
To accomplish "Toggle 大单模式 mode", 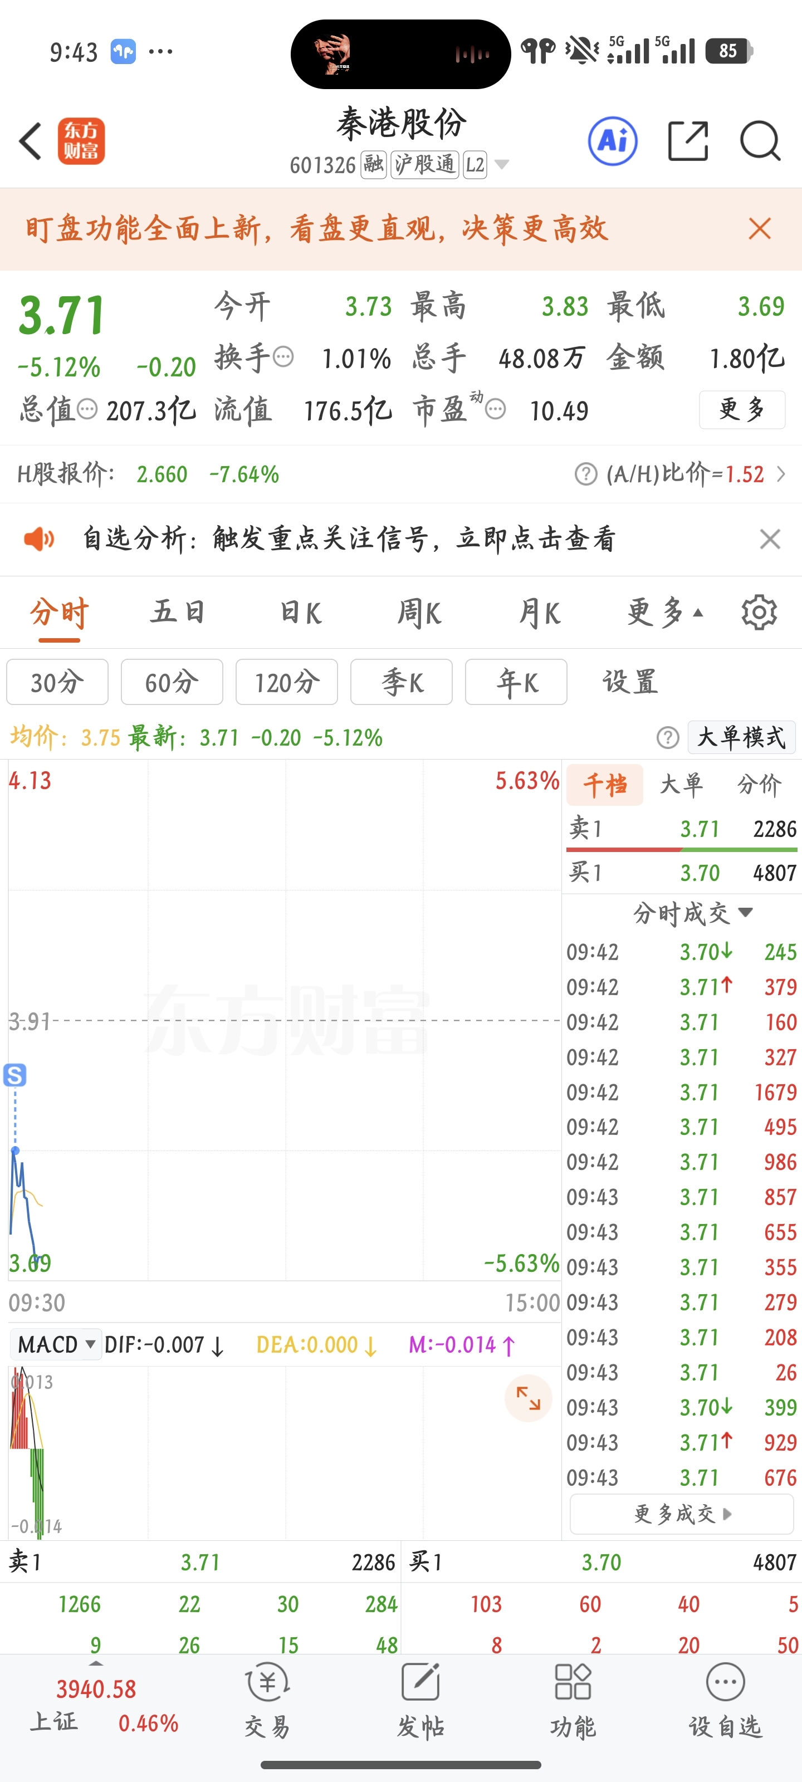I will click(x=741, y=737).
